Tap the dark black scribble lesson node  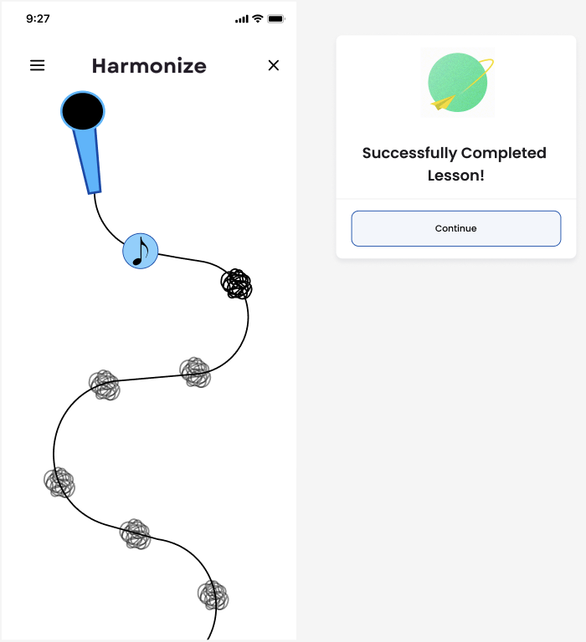(237, 283)
